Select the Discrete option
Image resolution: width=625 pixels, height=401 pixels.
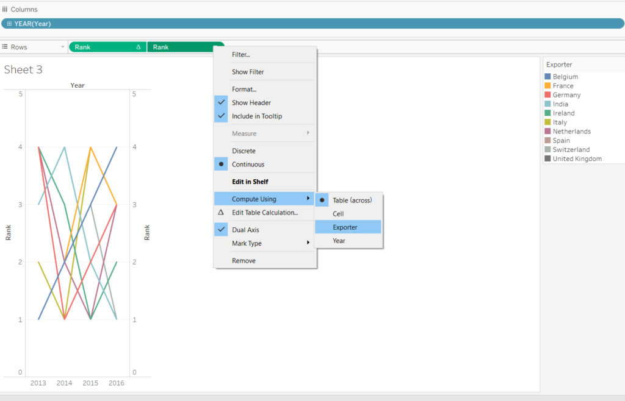pyautogui.click(x=243, y=151)
